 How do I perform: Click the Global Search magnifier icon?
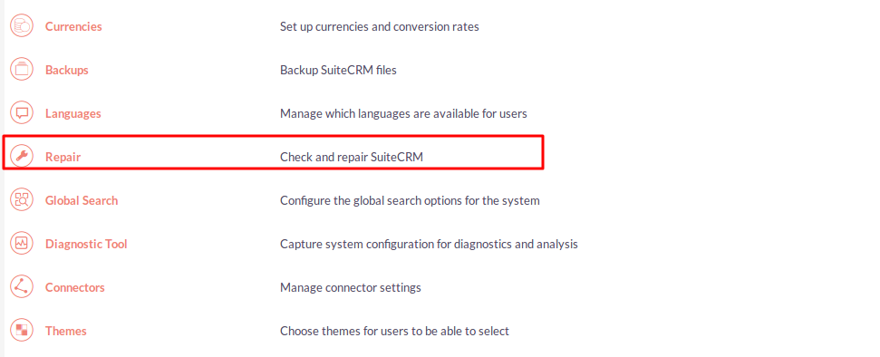pos(22,200)
